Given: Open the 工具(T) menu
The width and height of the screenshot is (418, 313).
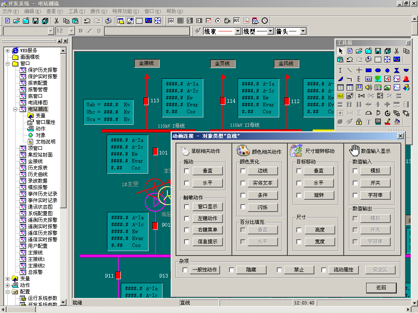Looking at the screenshot, I should pos(76,11).
